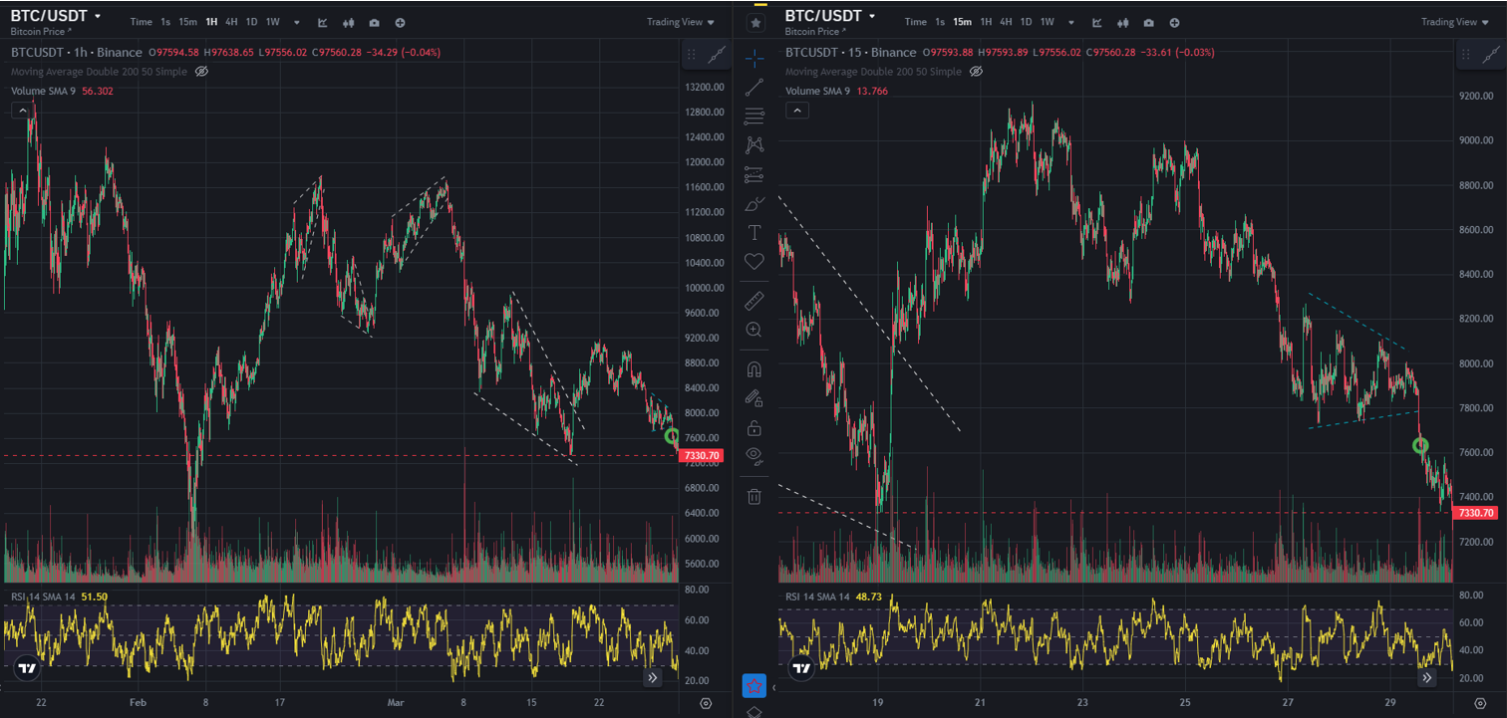Click the floating toolbar handle in left chart
1507x718 pixels.
[692, 56]
